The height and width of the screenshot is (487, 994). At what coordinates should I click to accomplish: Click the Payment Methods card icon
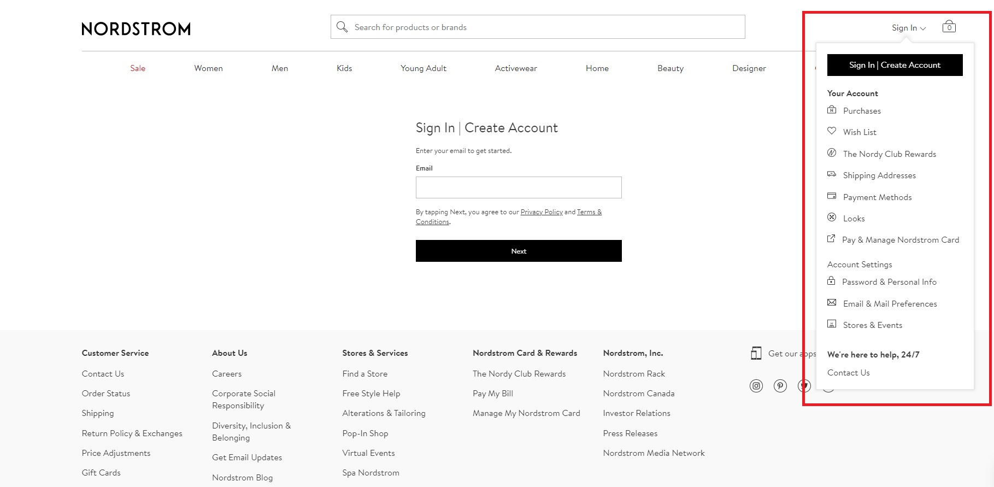click(x=832, y=196)
